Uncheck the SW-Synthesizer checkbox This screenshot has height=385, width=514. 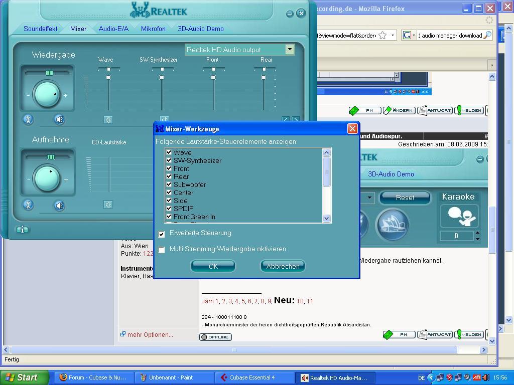tap(169, 160)
